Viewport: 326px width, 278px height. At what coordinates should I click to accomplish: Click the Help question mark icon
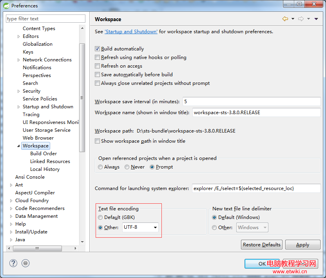13,263
